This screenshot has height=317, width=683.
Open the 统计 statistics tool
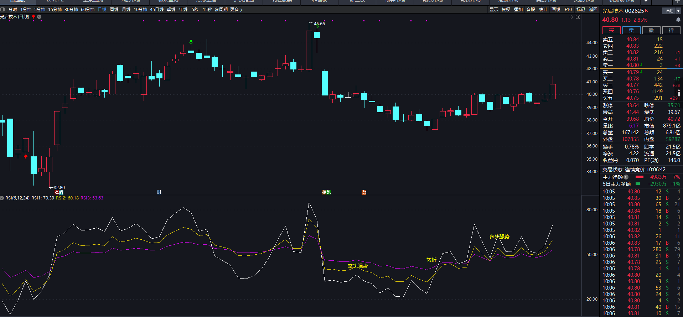543,10
